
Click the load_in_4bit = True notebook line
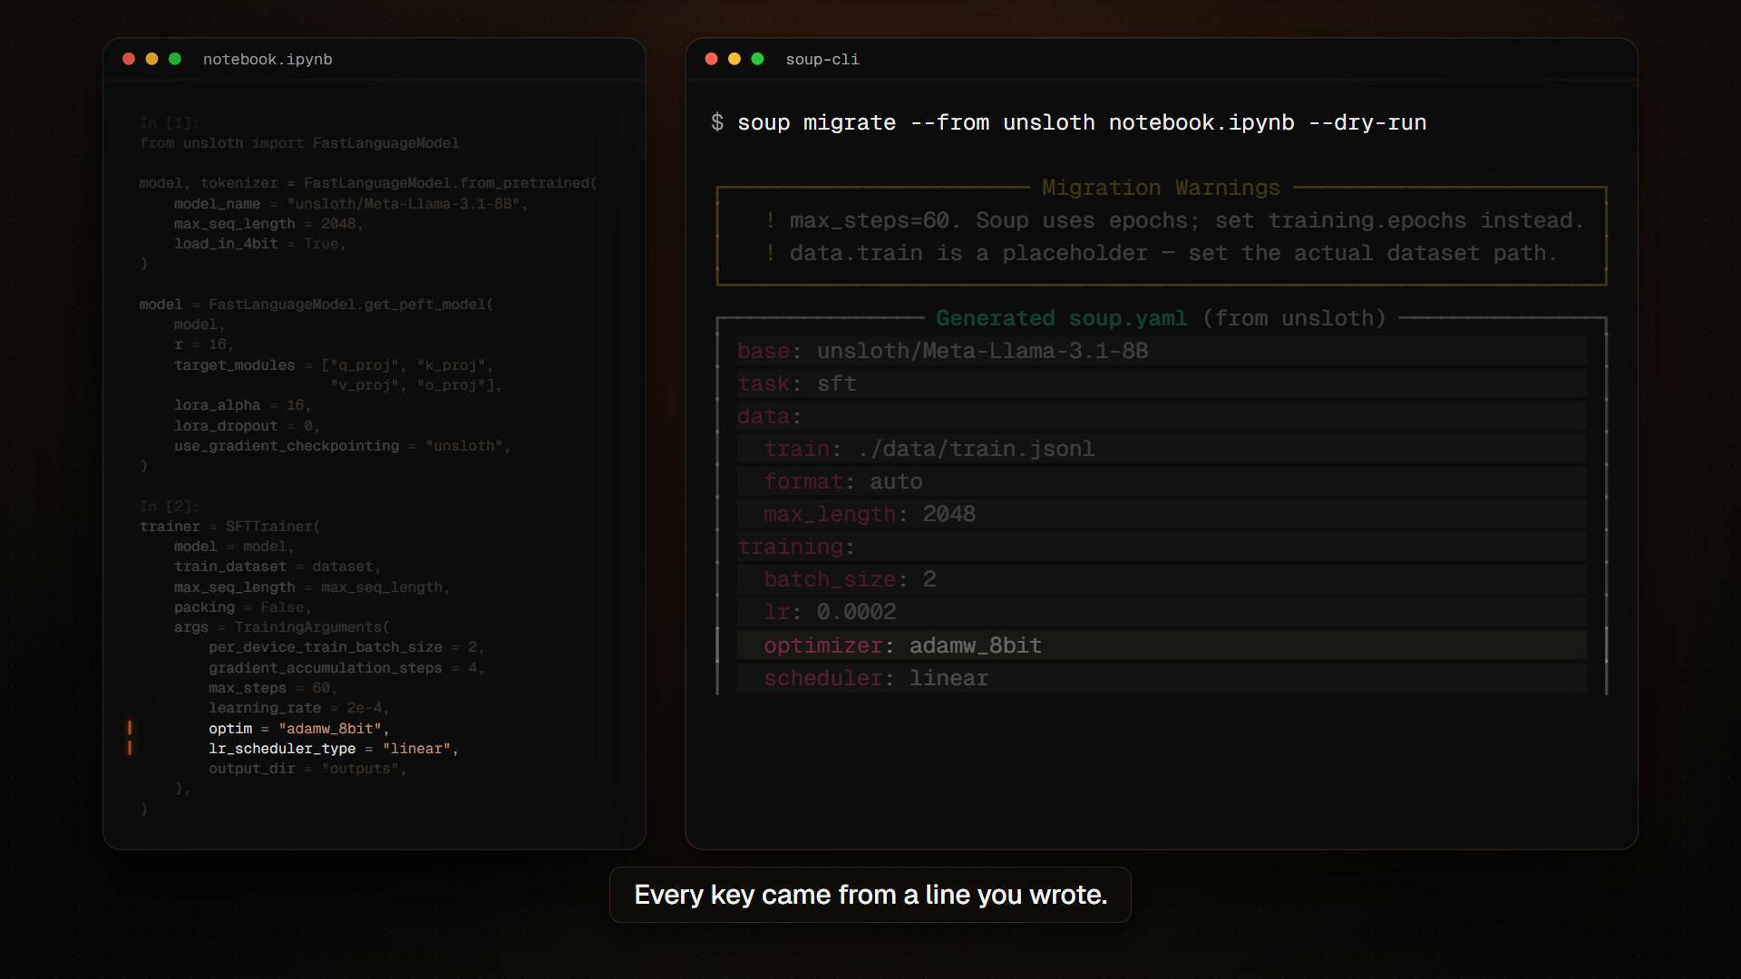[x=260, y=244]
